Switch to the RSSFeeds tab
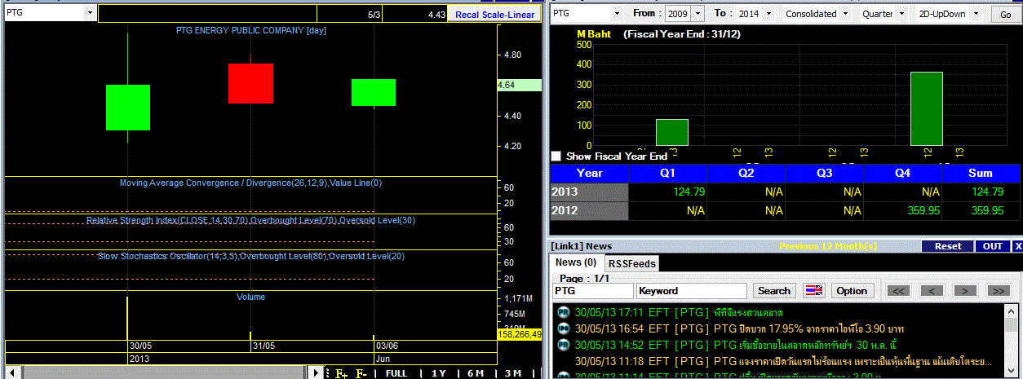 tap(631, 263)
